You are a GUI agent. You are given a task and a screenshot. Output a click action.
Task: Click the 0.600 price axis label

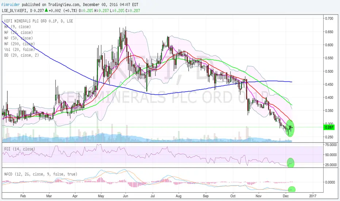click(329, 45)
